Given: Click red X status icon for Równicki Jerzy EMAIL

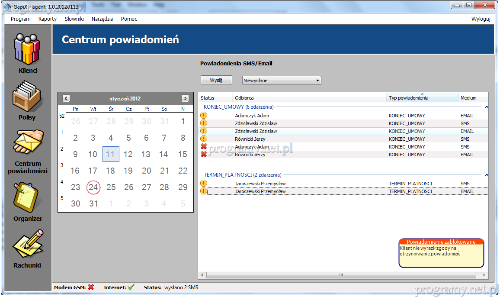Looking at the screenshot, I should 204,155.
